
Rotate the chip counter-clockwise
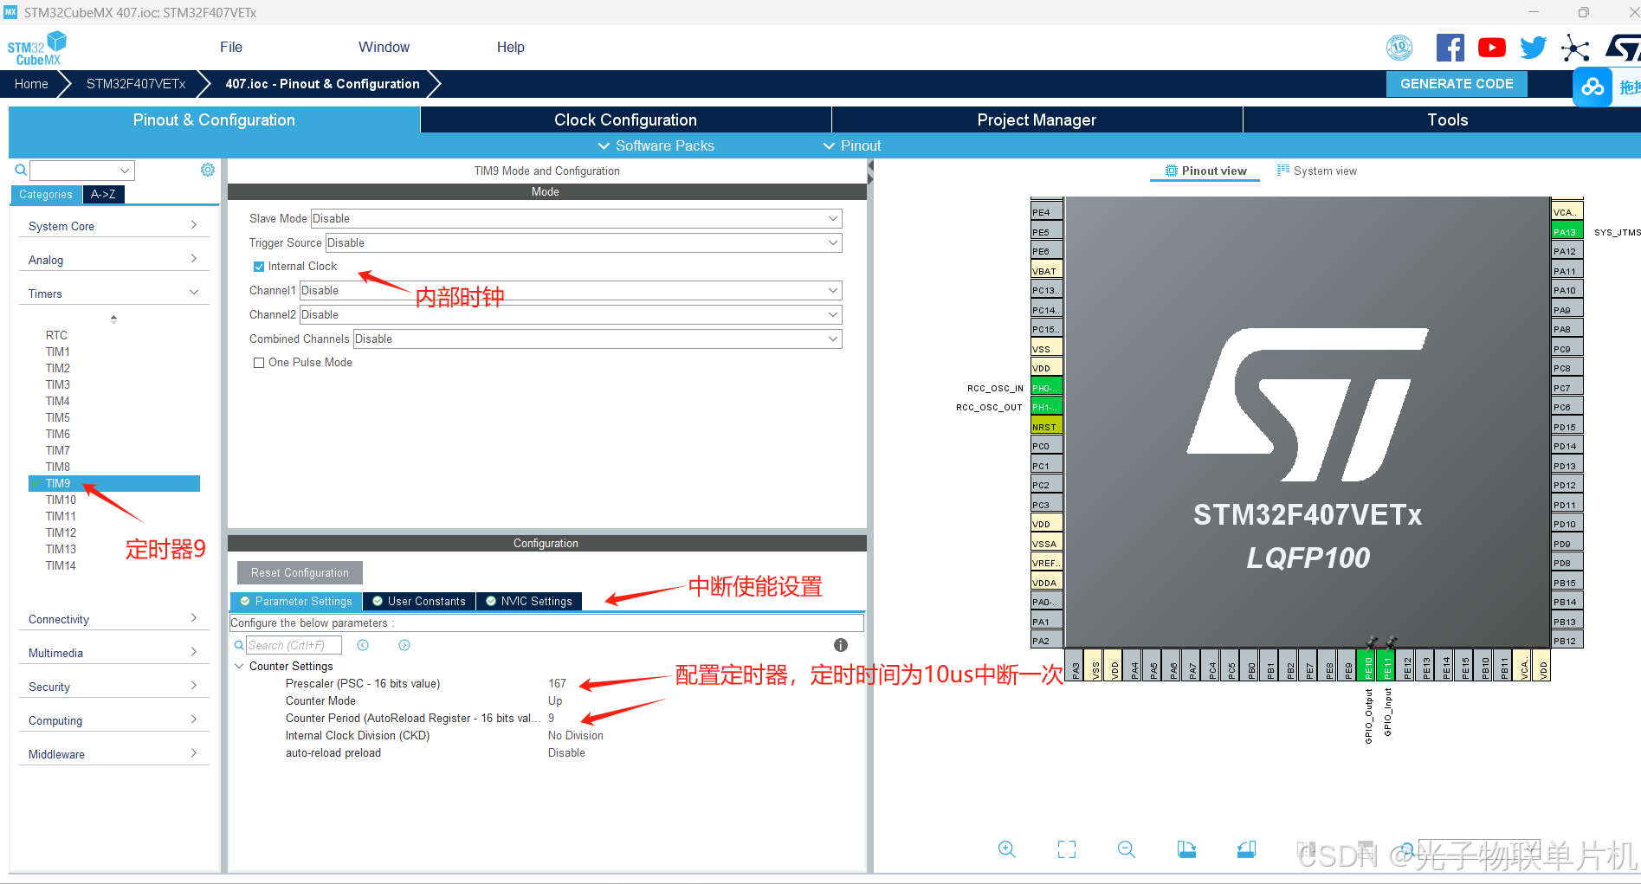(1246, 849)
